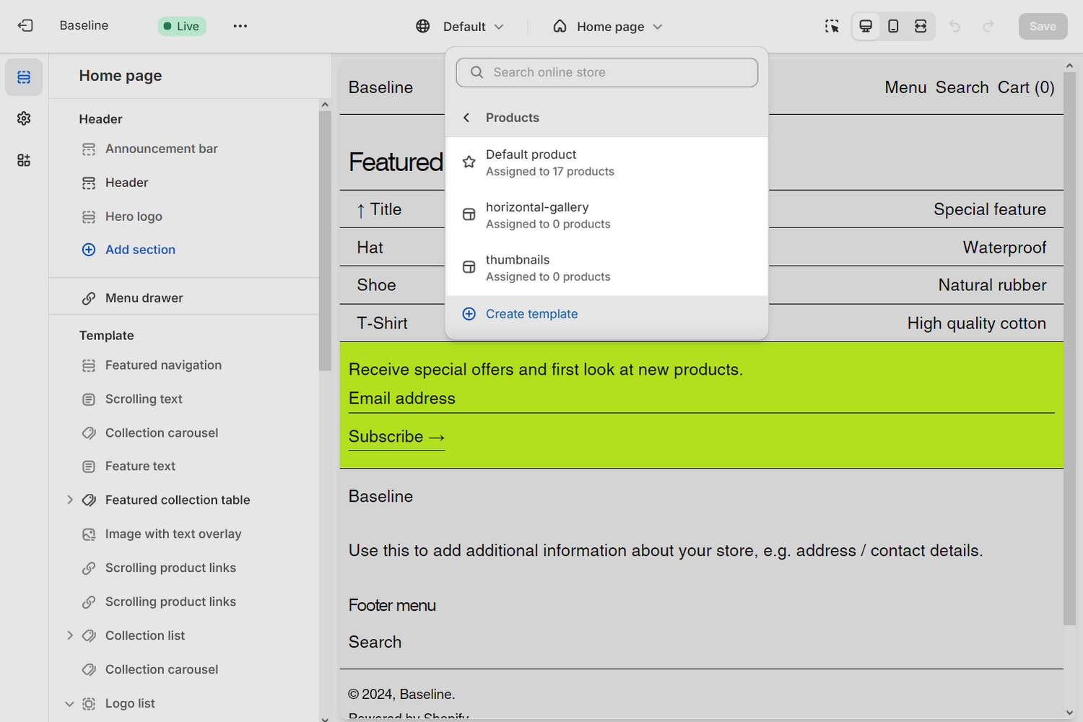Expand the Featured collection table section

69,500
